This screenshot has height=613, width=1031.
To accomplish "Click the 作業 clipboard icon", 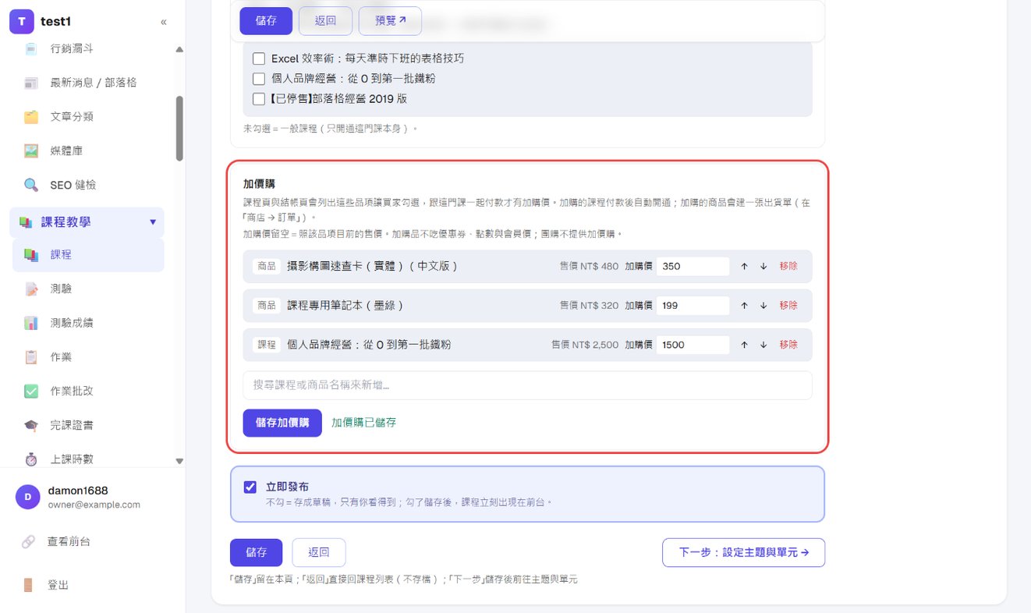I will click(x=31, y=357).
